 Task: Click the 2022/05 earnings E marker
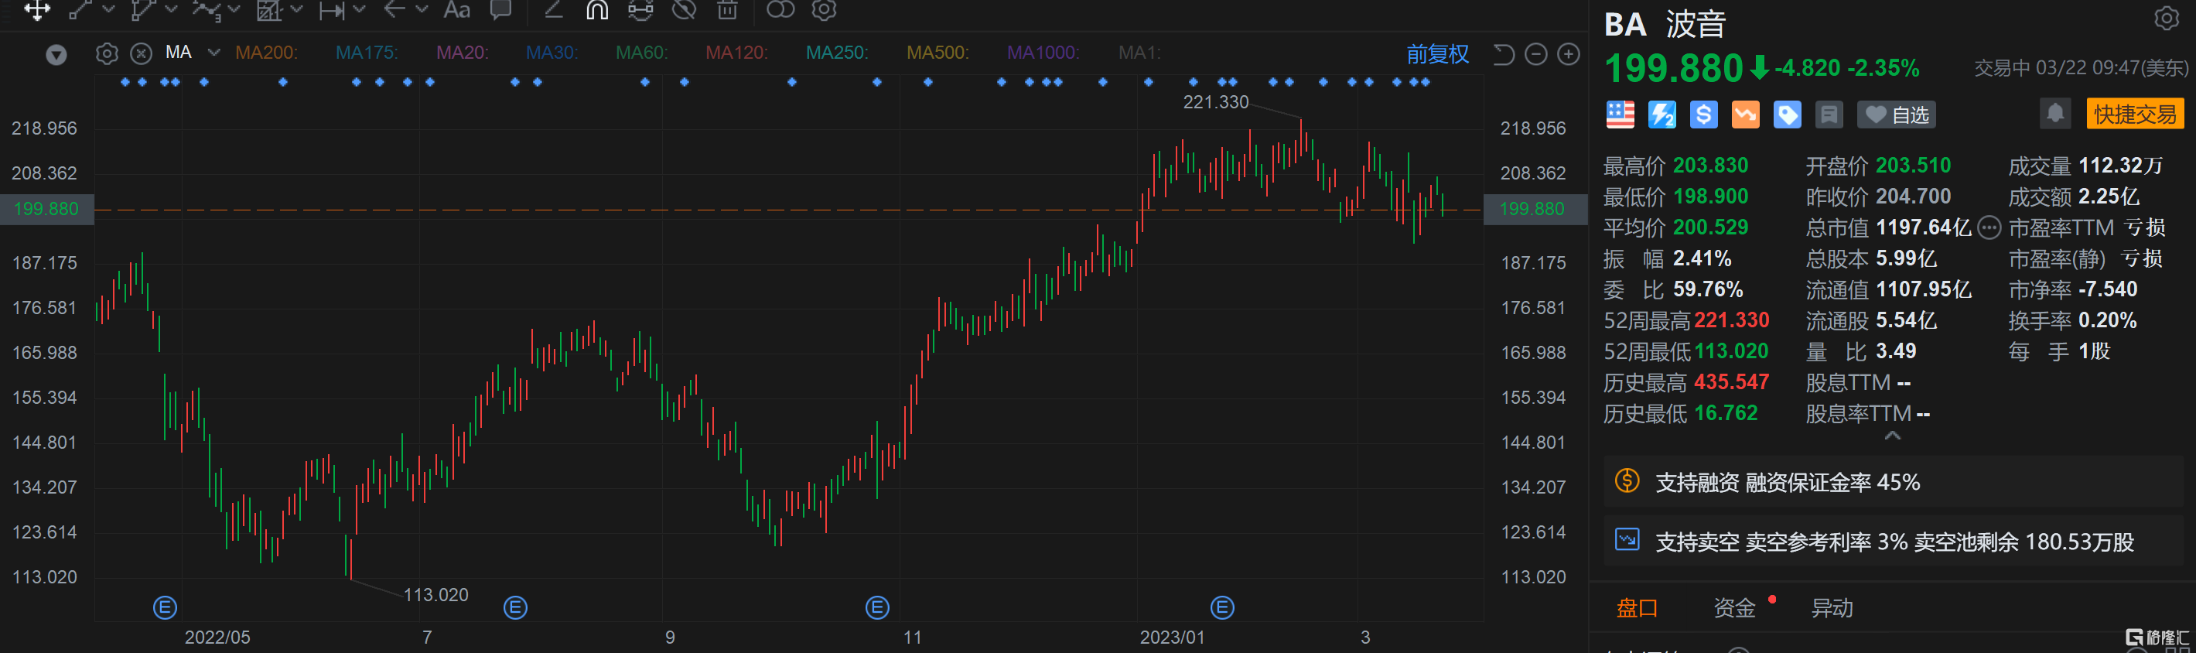coord(165,608)
